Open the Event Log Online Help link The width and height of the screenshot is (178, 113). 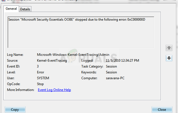[x=54, y=90]
